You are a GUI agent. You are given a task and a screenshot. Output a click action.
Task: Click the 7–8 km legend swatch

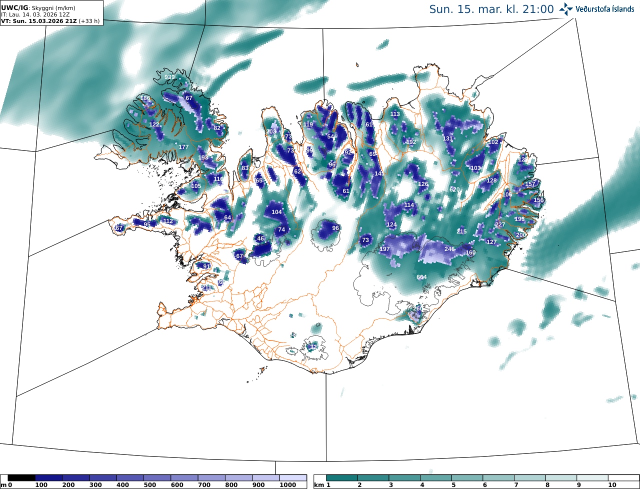point(529,478)
